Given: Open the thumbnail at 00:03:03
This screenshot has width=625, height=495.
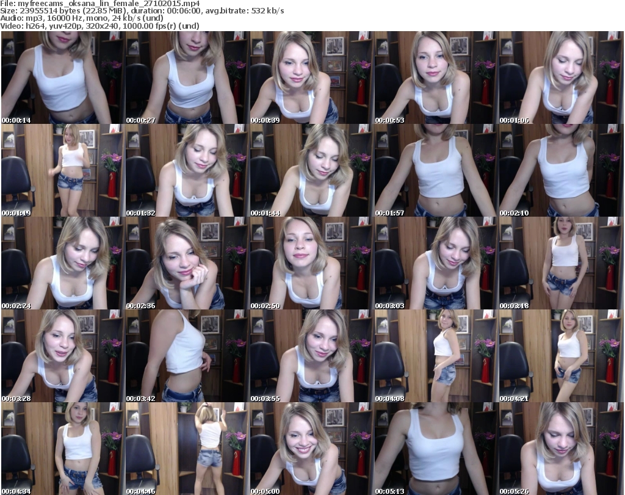Looking at the screenshot, I should (x=436, y=264).
